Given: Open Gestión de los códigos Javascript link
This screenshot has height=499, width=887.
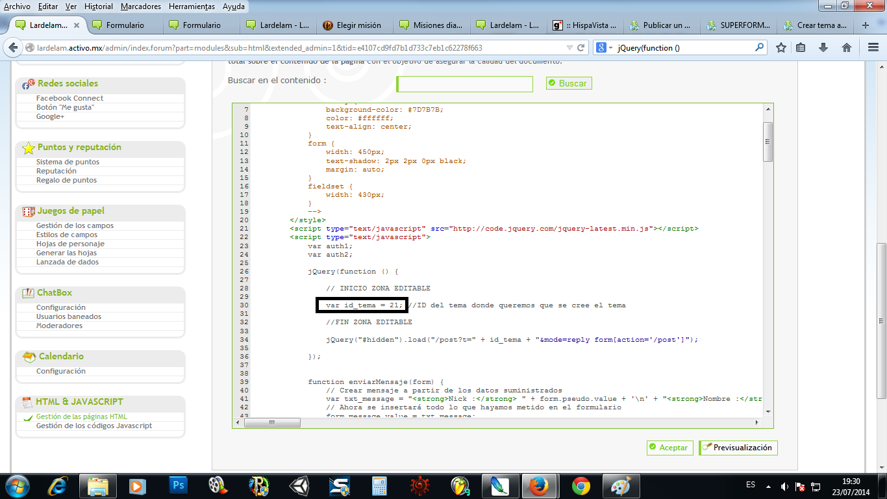Looking at the screenshot, I should (94, 426).
